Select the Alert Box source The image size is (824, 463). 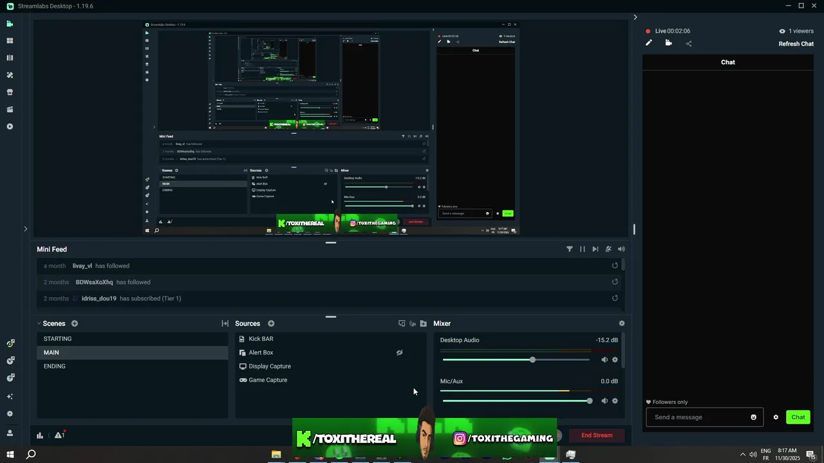pos(330,352)
